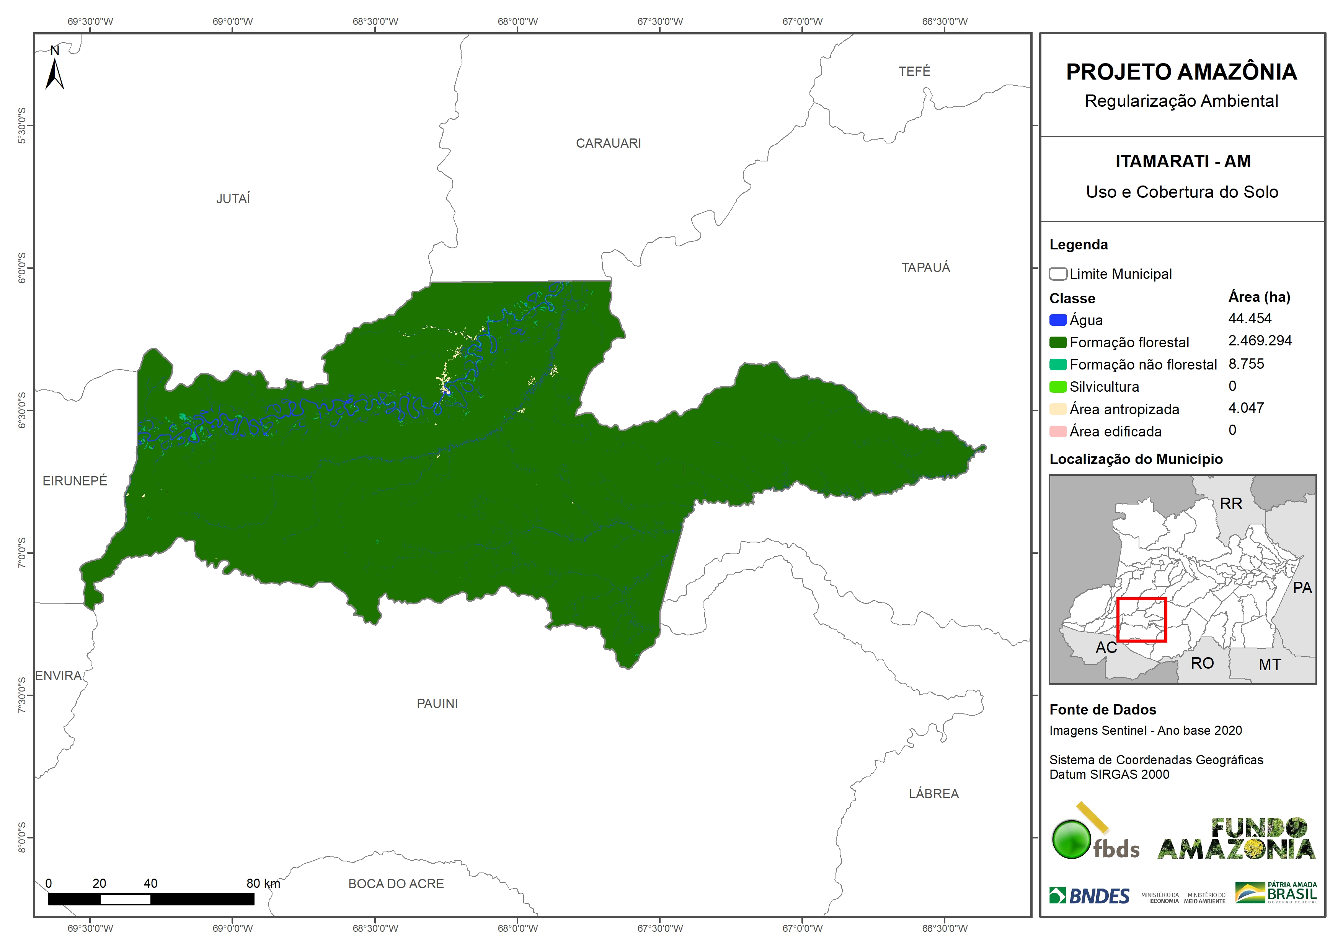1343x949 pixels.
Task: Click the BNDES logo
Action: pos(1089,896)
